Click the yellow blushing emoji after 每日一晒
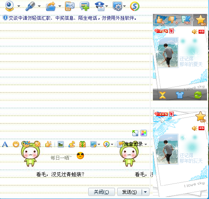Screen dimensions: 209x199 [x=80, y=155]
